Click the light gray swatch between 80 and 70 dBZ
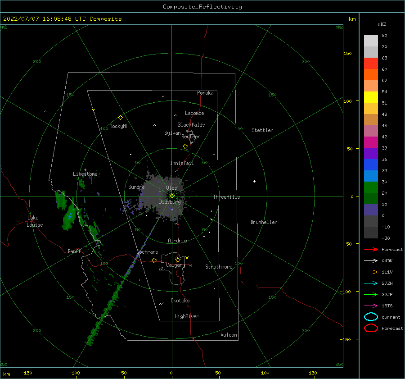This screenshot has width=405, height=379. coord(371,41)
